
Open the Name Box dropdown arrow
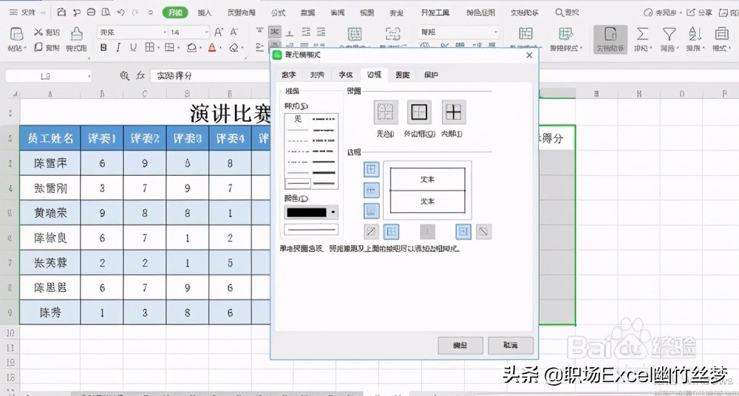pos(89,76)
